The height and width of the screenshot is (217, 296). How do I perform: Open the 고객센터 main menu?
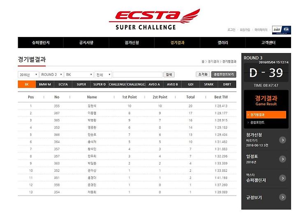[x=268, y=42]
